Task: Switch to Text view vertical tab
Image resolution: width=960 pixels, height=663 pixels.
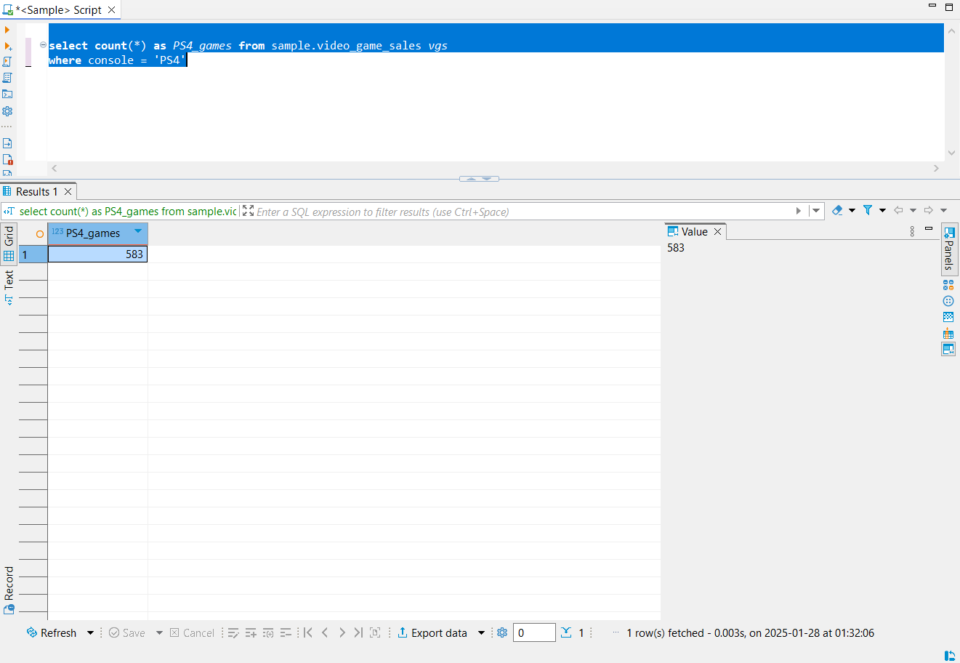Action: (x=9, y=286)
